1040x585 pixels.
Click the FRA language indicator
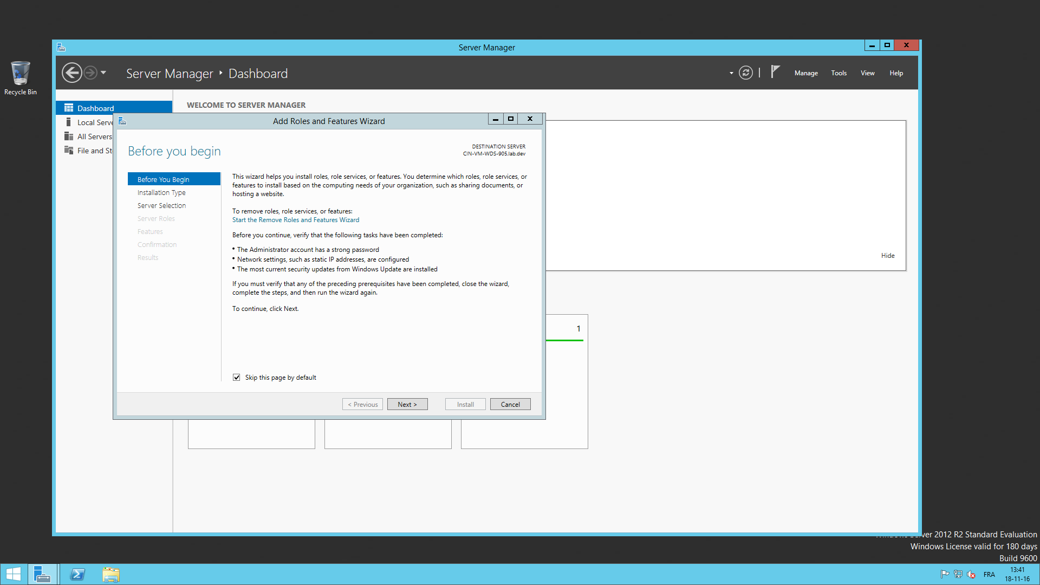coord(989,575)
